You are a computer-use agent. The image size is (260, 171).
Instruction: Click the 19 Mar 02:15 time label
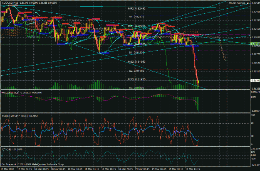pos(142,169)
